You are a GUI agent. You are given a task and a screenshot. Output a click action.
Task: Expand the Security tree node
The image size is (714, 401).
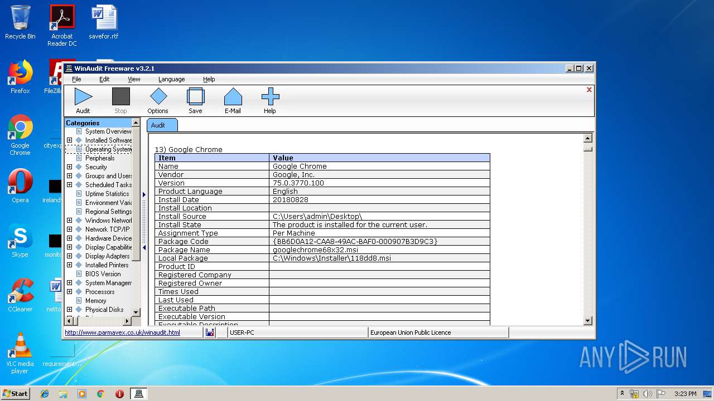tap(69, 167)
